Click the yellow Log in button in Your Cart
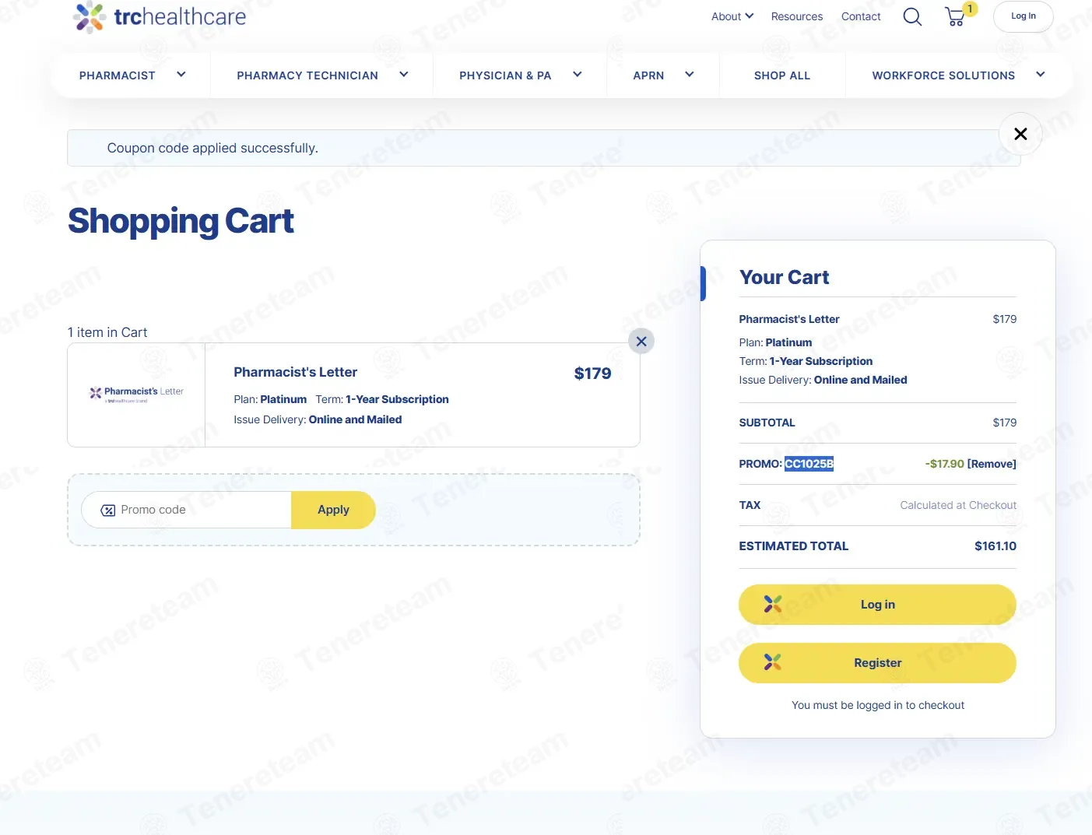Image resolution: width=1092 pixels, height=835 pixels. coord(877,605)
